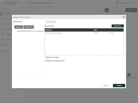Open Exports in sidebar
The width and height of the screenshot is (138, 103).
(x=8, y=45)
